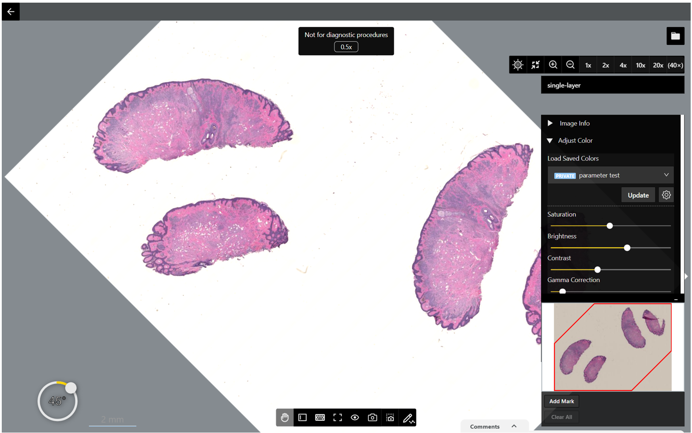This screenshot has width=692, height=433.
Task: Click the Add Mark button
Action: coord(561,401)
